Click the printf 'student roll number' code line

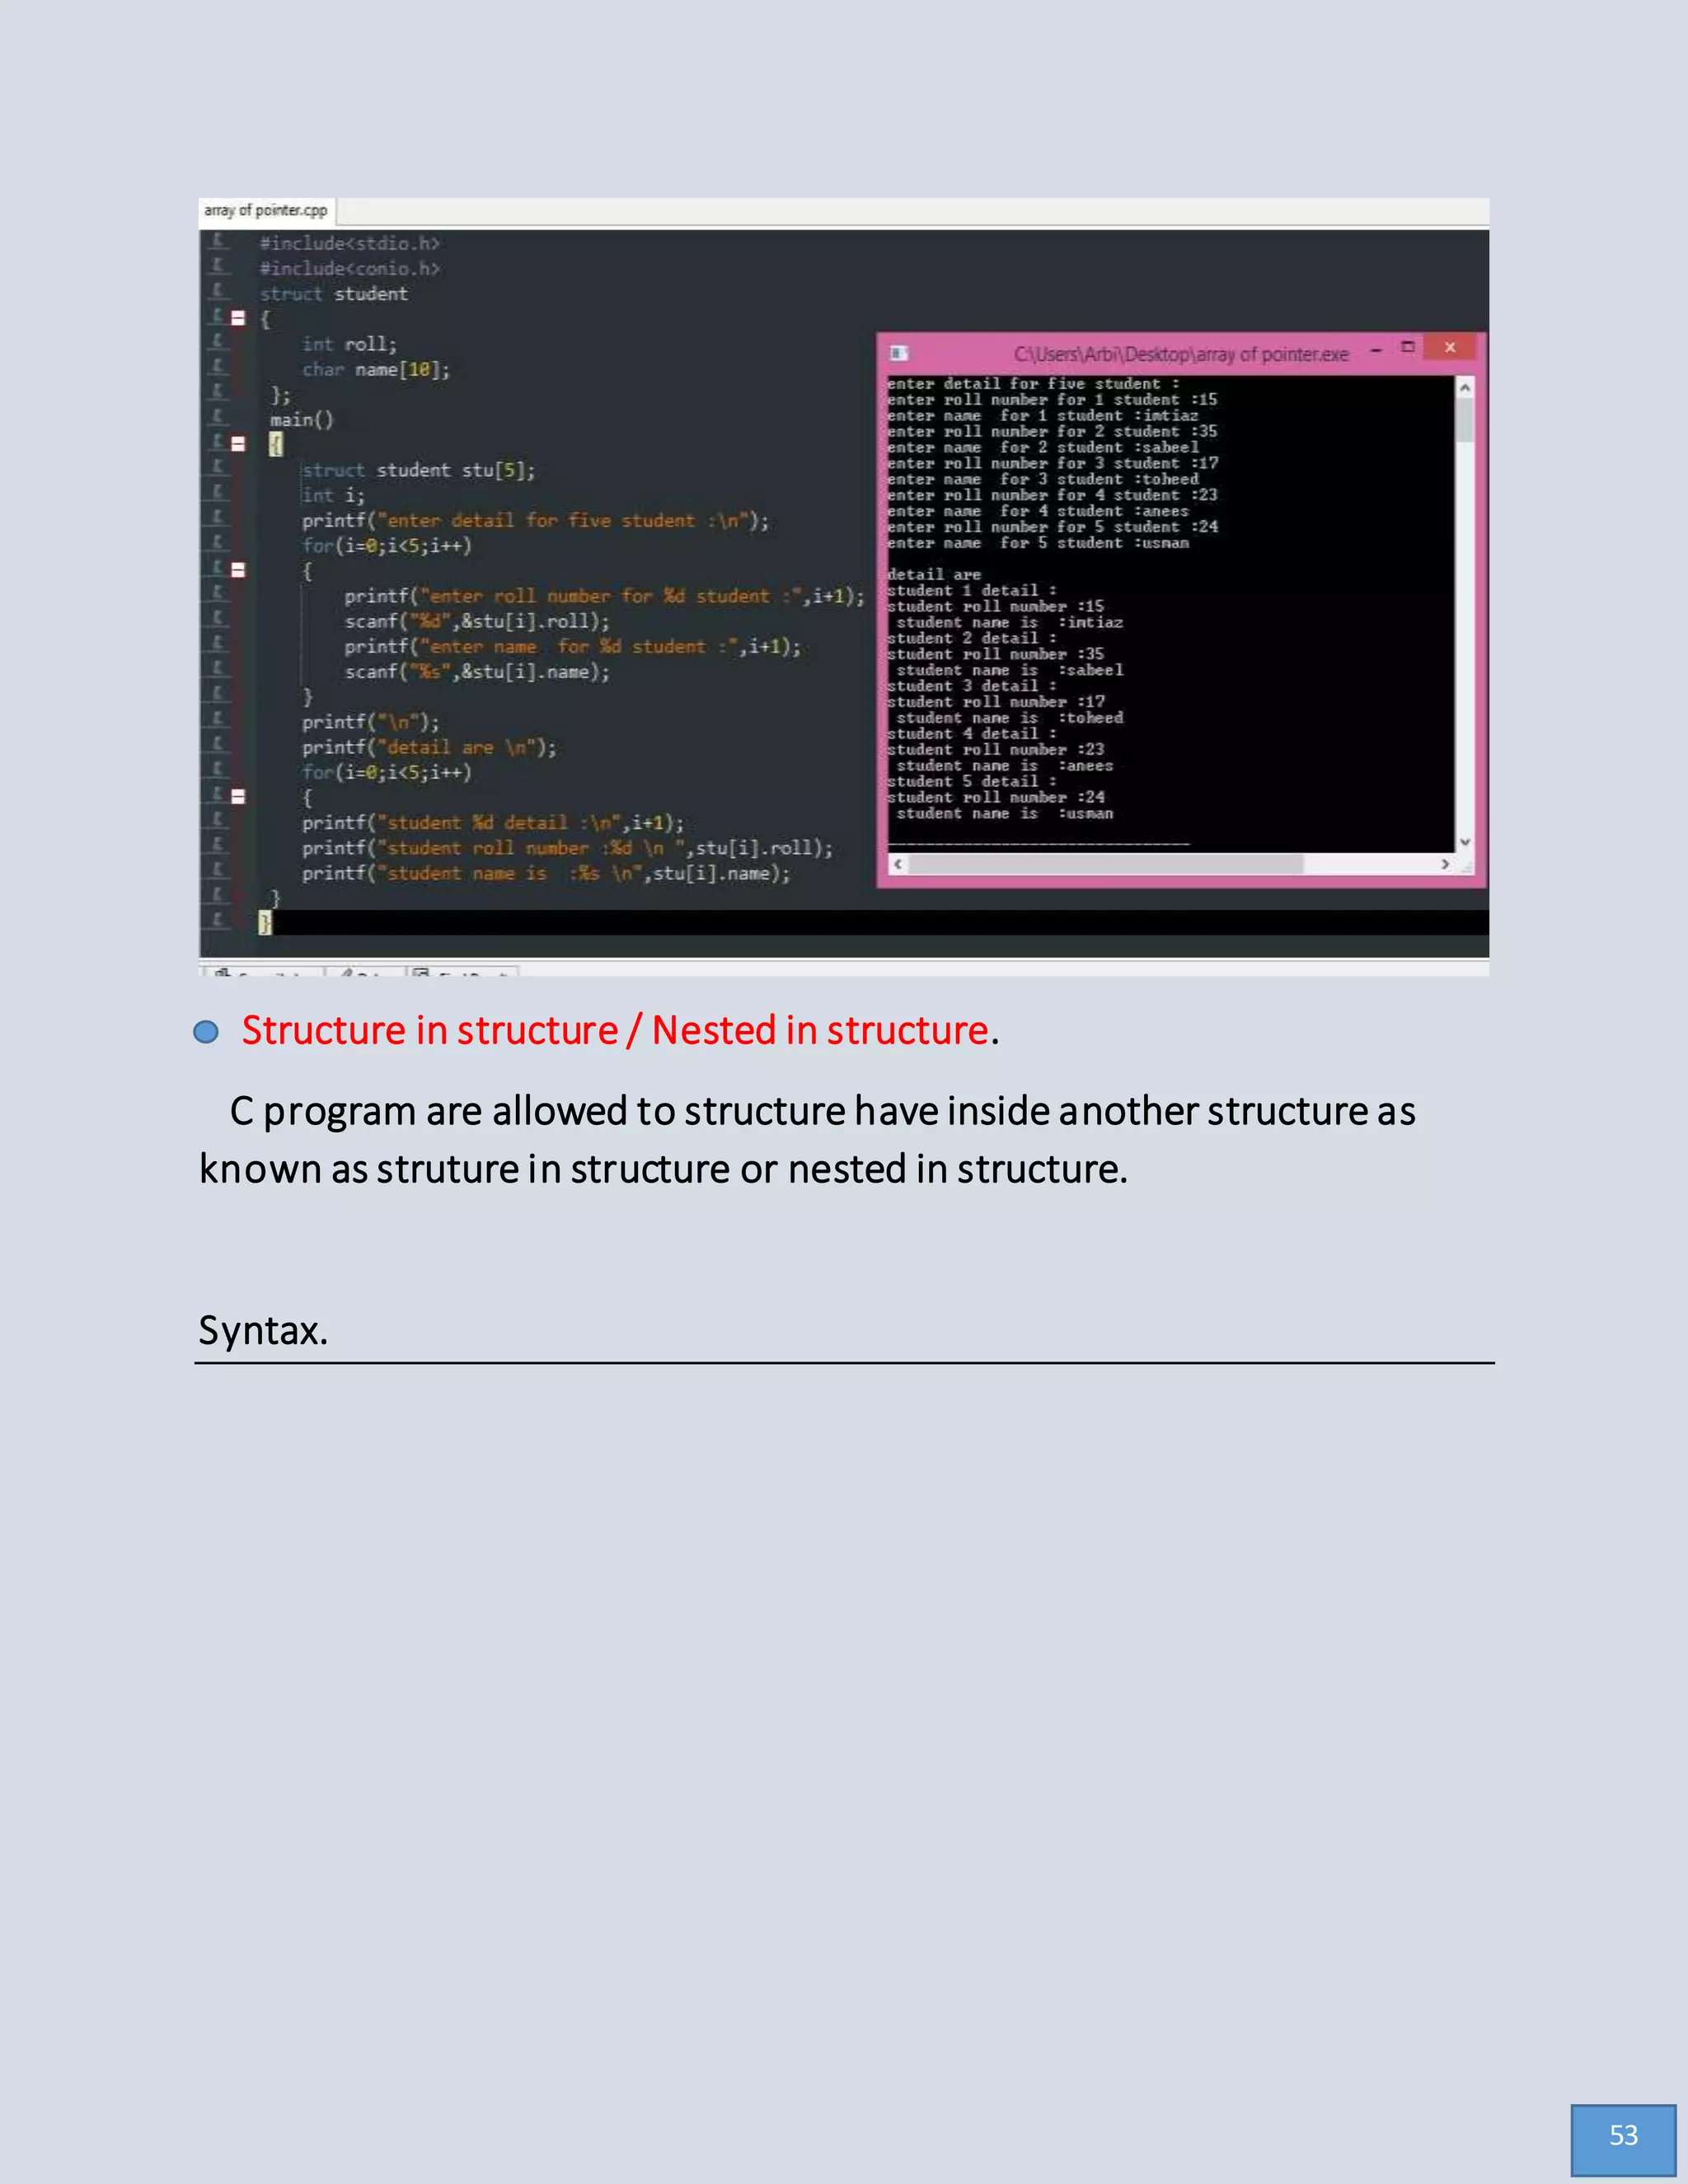567,848
